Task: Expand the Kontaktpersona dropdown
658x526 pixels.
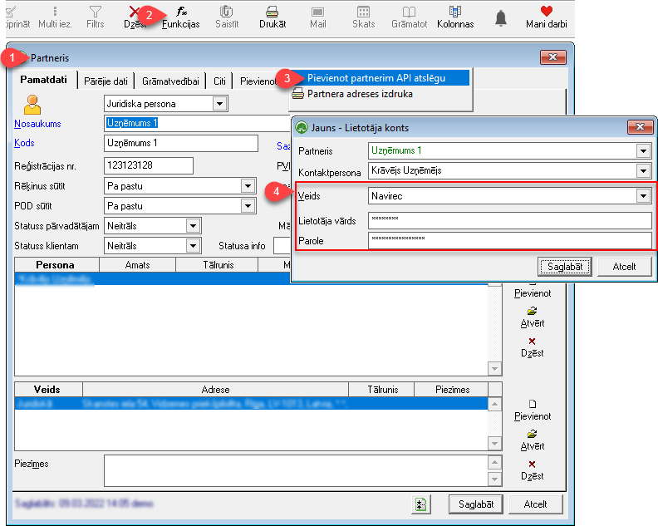Action: (x=643, y=170)
